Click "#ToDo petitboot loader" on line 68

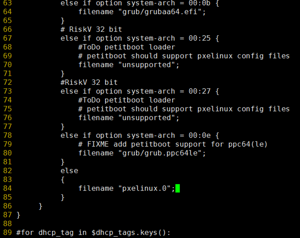pos(126,47)
